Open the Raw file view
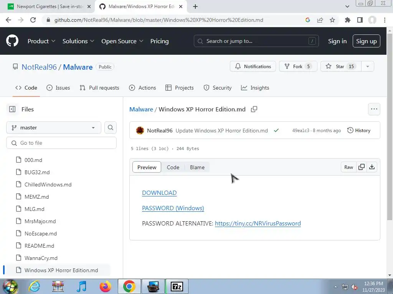This screenshot has width=393, height=294. (348, 167)
